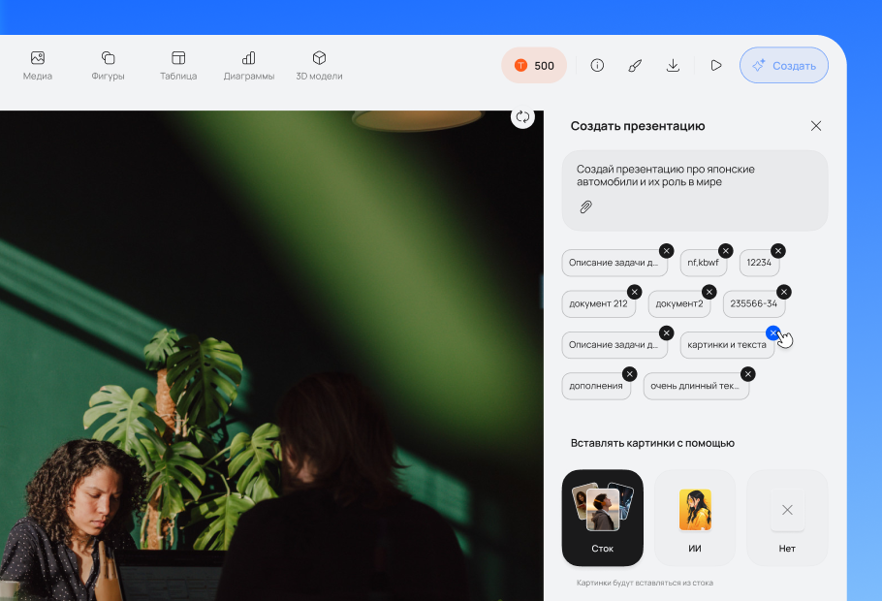The image size is (882, 601).
Task: Click the refresh image icon
Action: (x=522, y=116)
